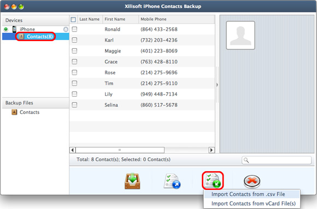Check the box for Lily
The image size is (317, 209).
tap(74, 94)
